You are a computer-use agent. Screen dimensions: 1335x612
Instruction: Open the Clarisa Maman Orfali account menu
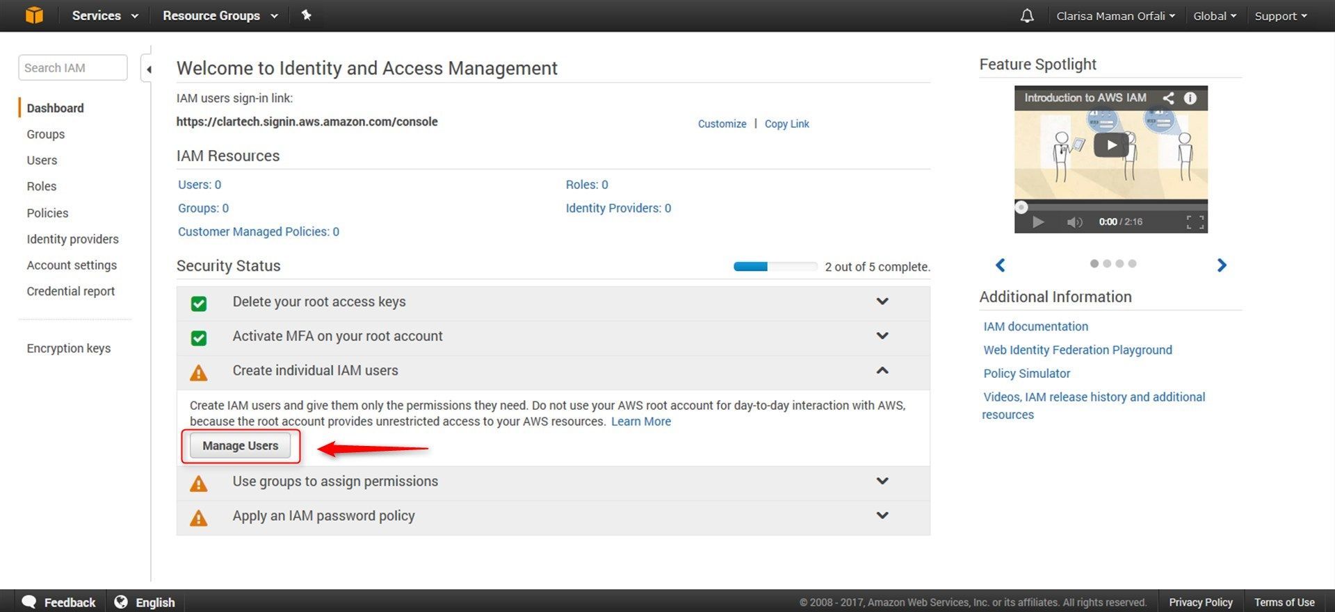[1115, 16]
